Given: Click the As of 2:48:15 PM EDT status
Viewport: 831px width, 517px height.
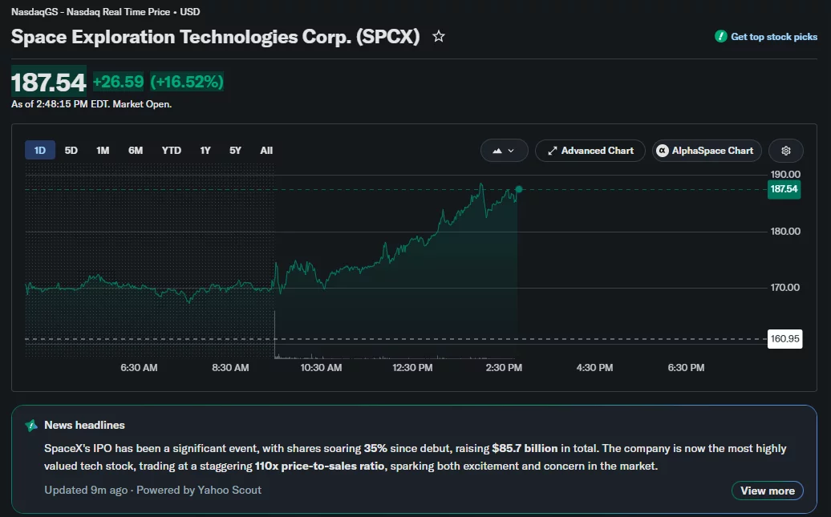Looking at the screenshot, I should [x=91, y=104].
